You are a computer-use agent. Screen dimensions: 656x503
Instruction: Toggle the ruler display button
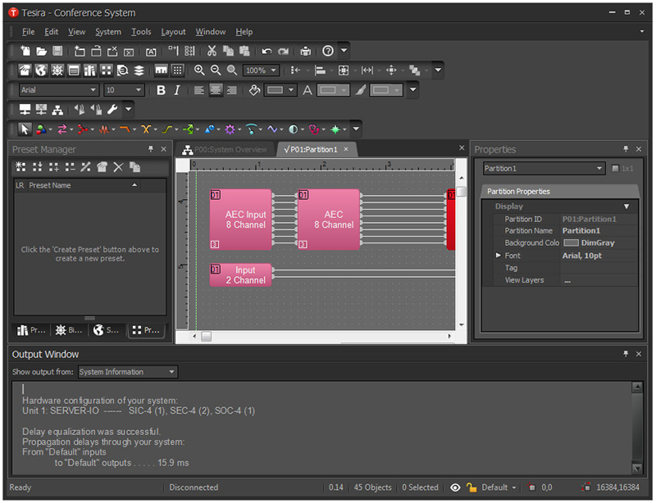click(x=161, y=70)
